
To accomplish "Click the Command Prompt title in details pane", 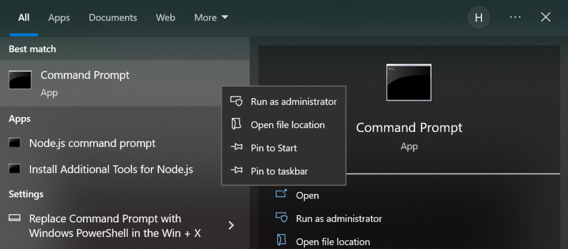I will tap(409, 128).
